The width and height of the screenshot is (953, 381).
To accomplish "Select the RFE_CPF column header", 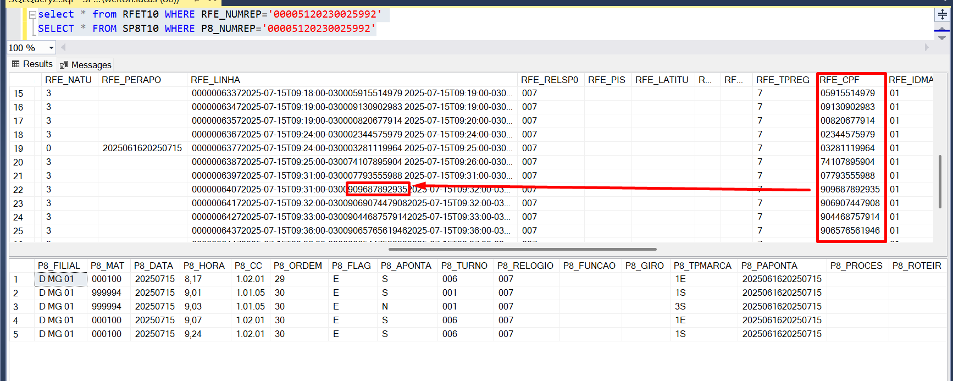I will [851, 80].
